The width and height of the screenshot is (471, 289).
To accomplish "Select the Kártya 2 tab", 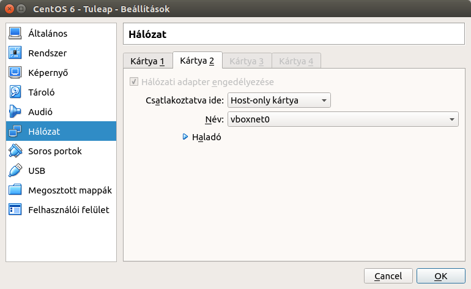I will coord(198,61).
